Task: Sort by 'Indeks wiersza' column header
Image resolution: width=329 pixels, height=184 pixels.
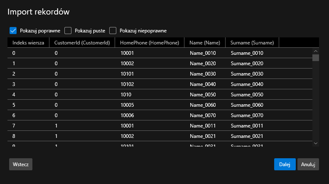Action: [28, 42]
